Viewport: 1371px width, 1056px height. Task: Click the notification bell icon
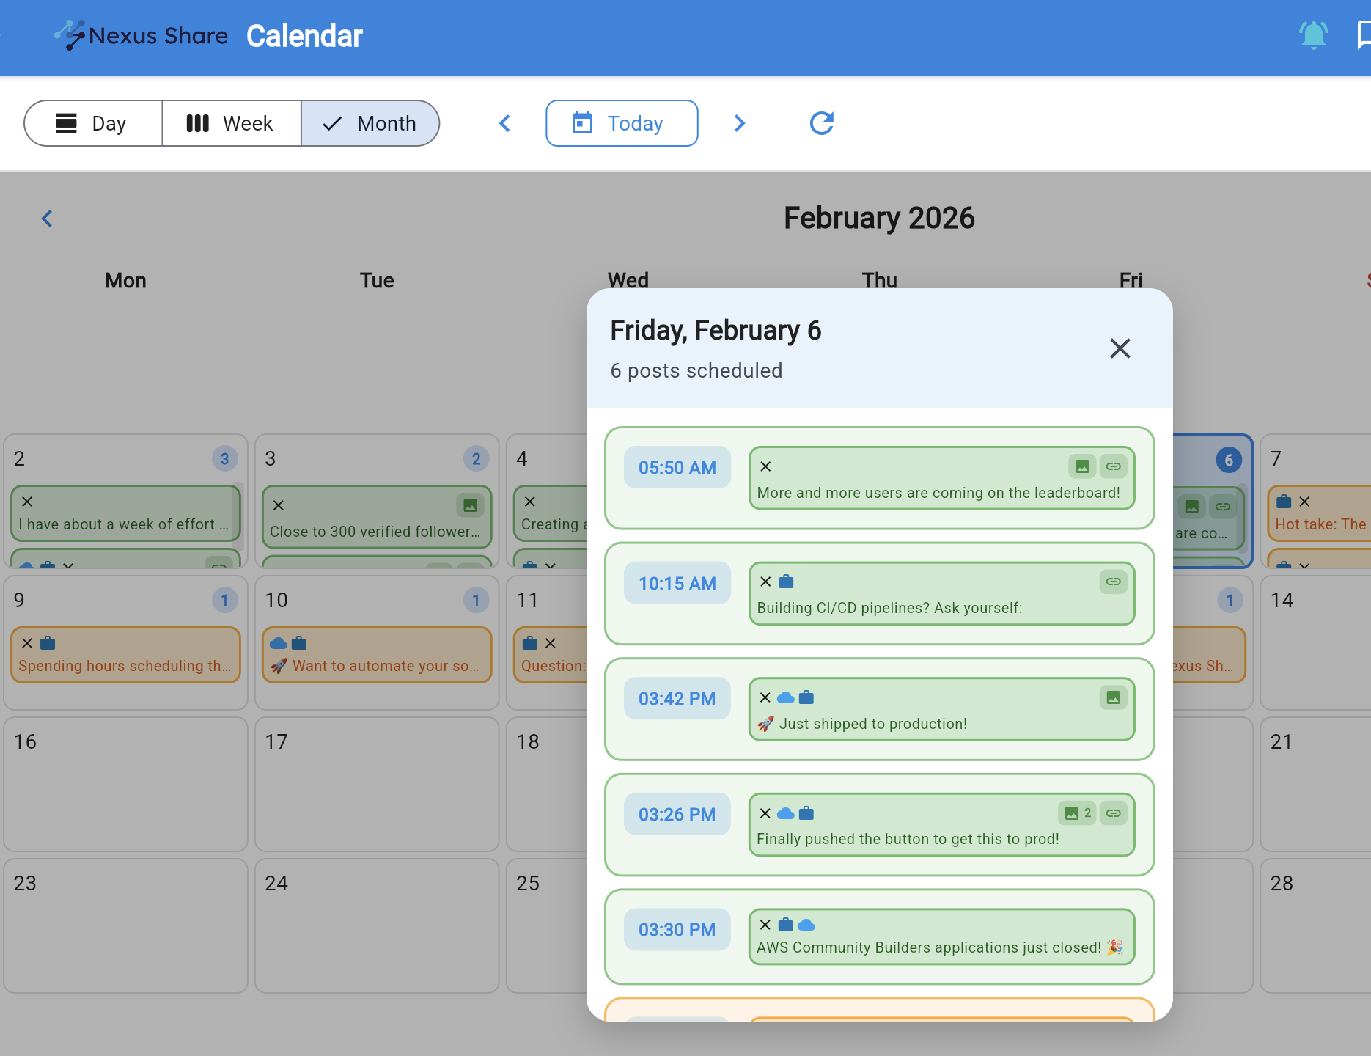click(x=1313, y=35)
